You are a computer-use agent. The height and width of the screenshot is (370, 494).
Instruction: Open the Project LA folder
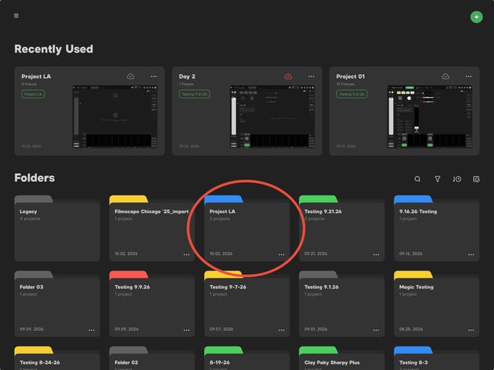247,228
